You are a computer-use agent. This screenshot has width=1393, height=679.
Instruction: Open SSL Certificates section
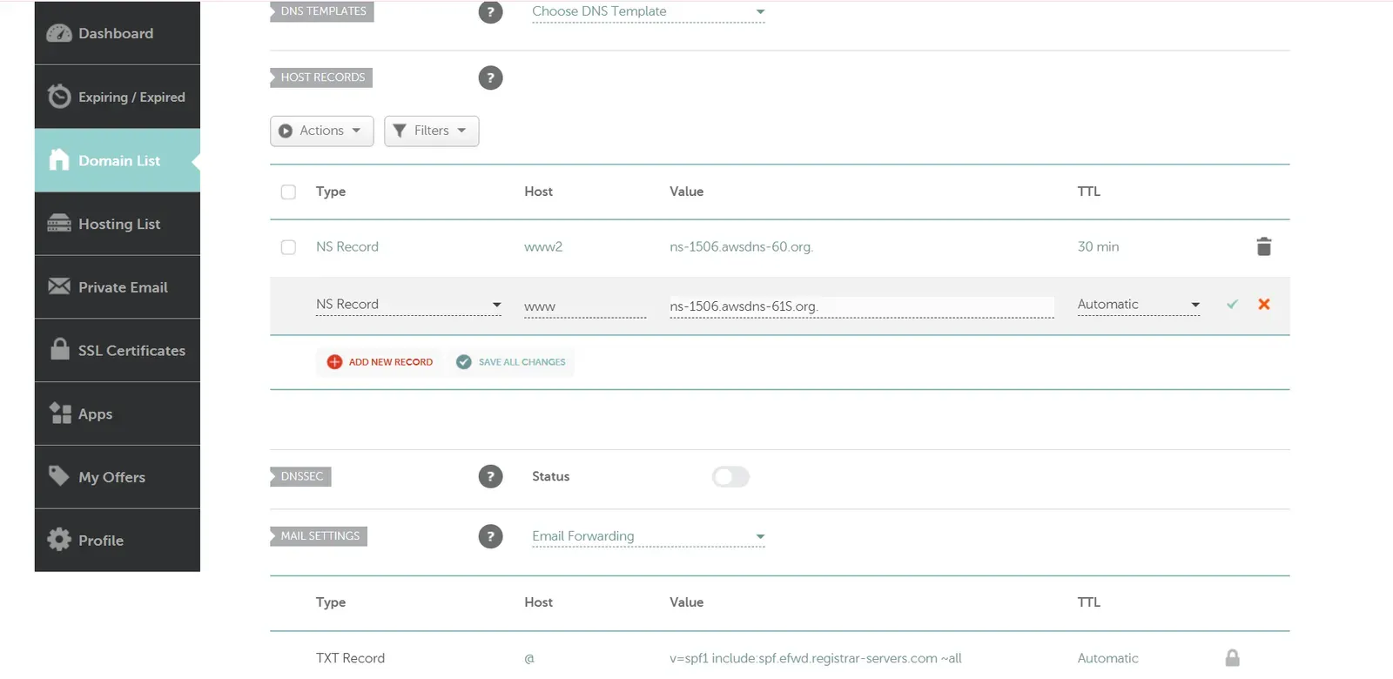118,351
